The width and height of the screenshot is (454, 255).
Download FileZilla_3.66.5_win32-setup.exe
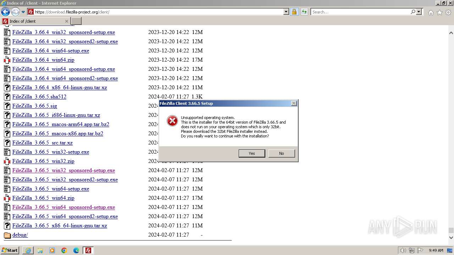tap(51, 152)
